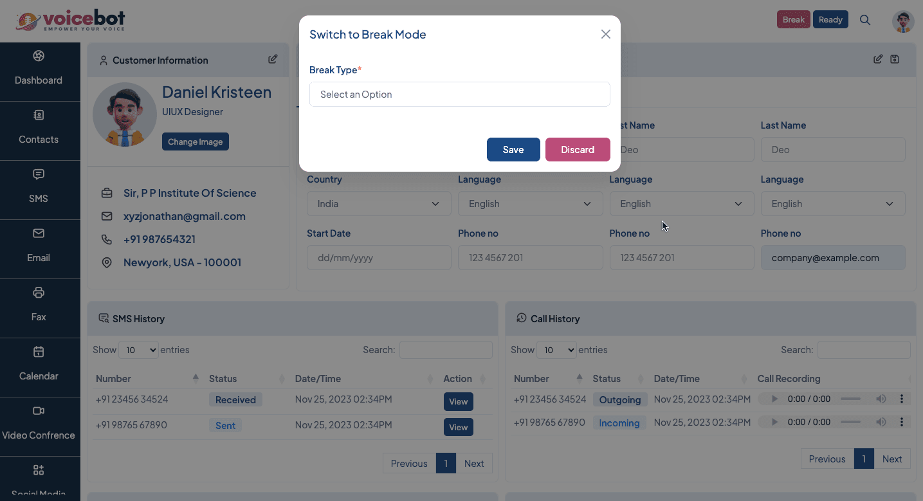Open the search icon in header
The width and height of the screenshot is (923, 501).
(865, 20)
